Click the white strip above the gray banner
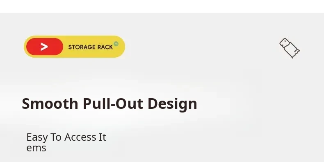The width and height of the screenshot is (324, 162). (162, 6)
